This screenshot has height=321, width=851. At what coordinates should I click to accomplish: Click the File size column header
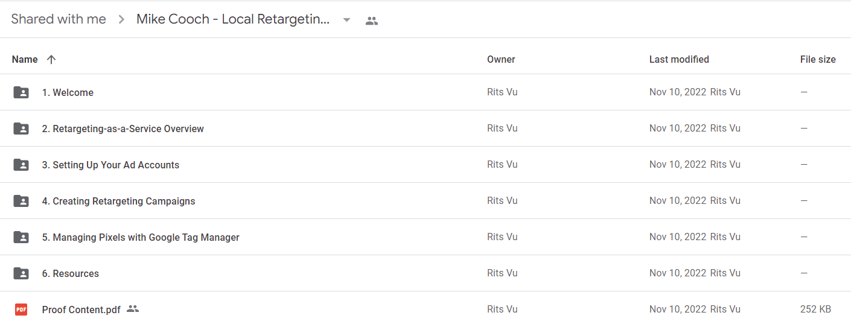[x=818, y=59]
